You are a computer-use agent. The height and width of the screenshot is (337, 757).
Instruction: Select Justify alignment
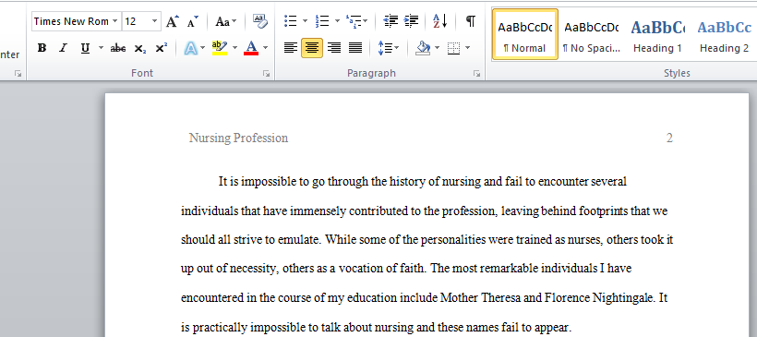coord(355,48)
